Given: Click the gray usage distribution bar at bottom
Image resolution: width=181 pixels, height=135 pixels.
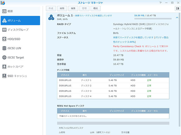Looking at the screenshot, I should pos(113,123).
